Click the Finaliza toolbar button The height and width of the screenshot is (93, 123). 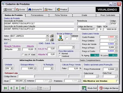click(62, 9)
